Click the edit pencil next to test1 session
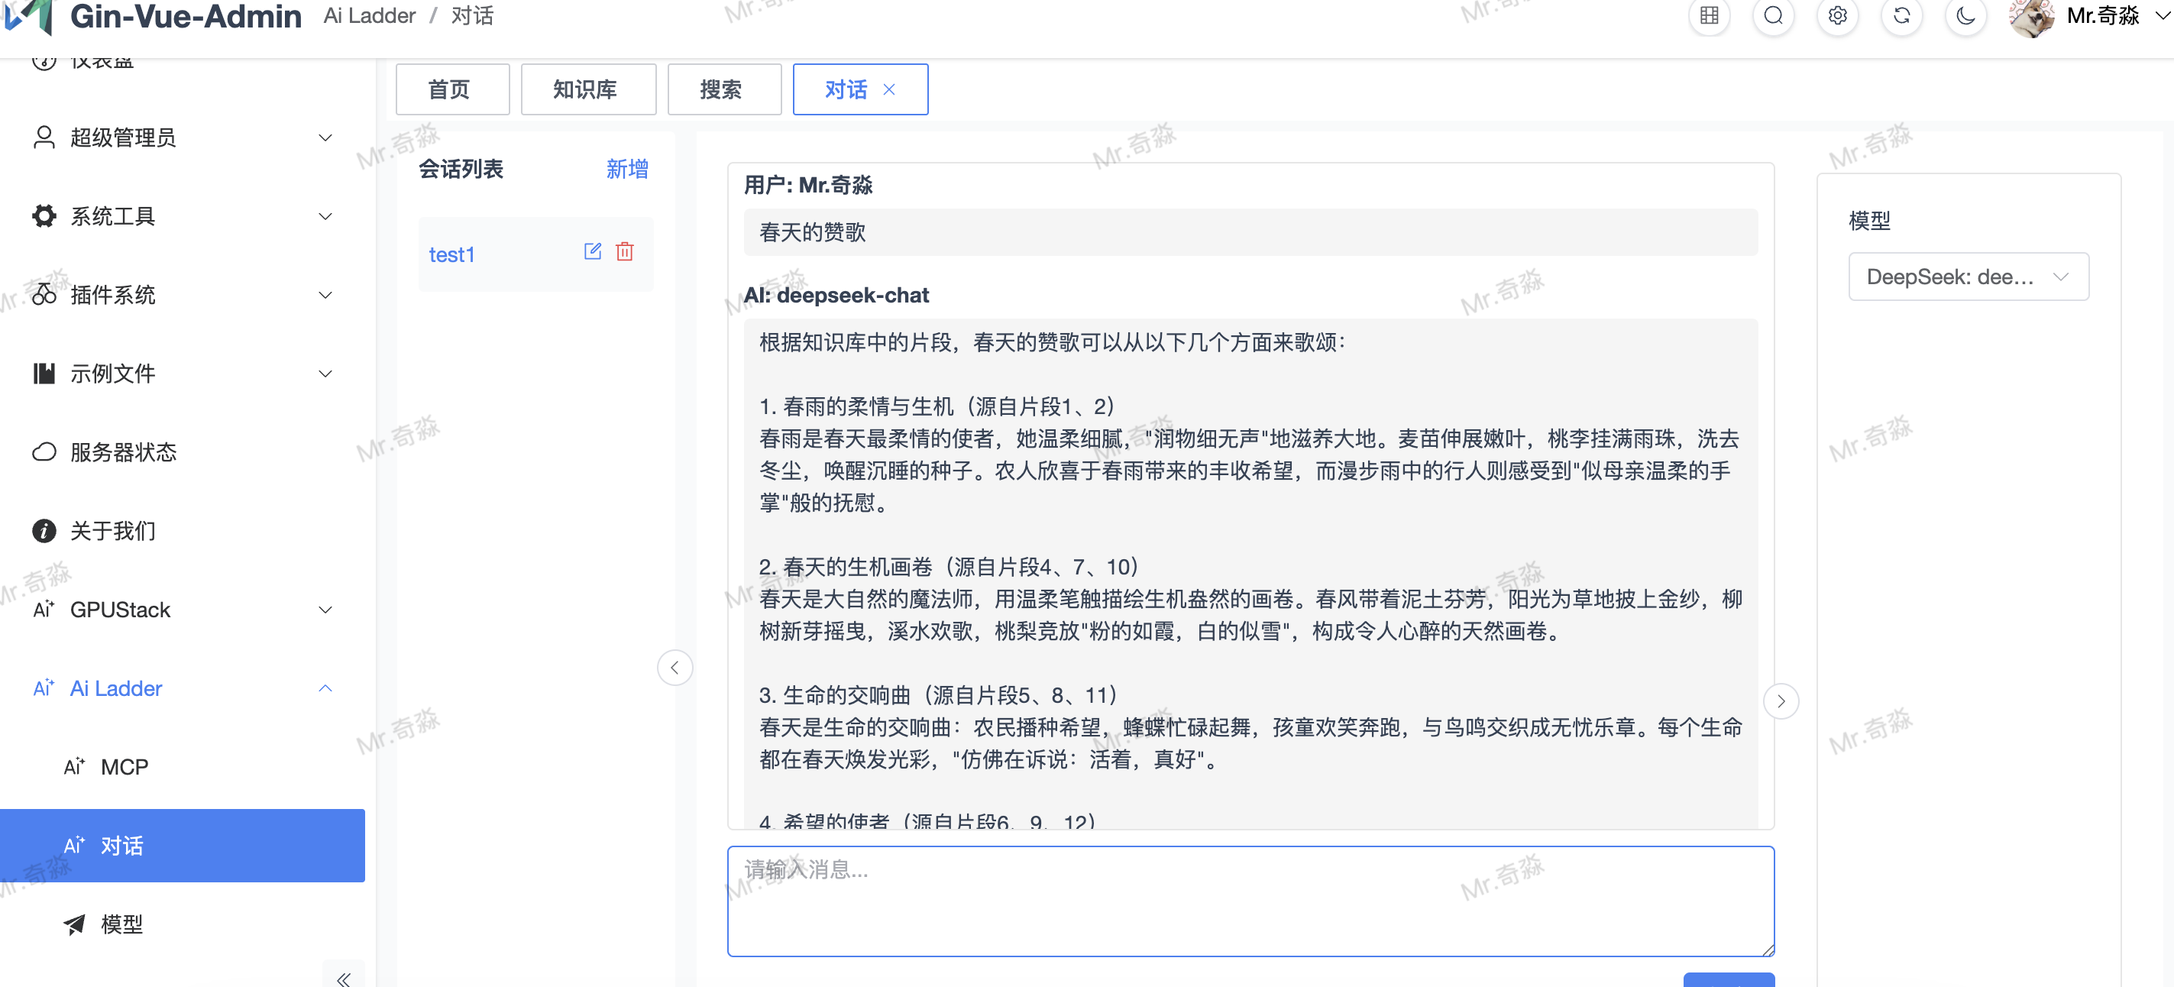 click(593, 251)
